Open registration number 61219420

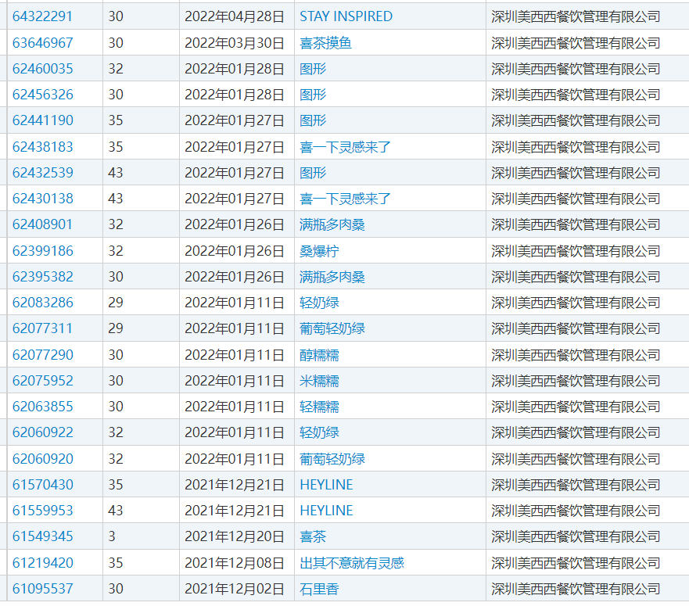[x=43, y=563]
